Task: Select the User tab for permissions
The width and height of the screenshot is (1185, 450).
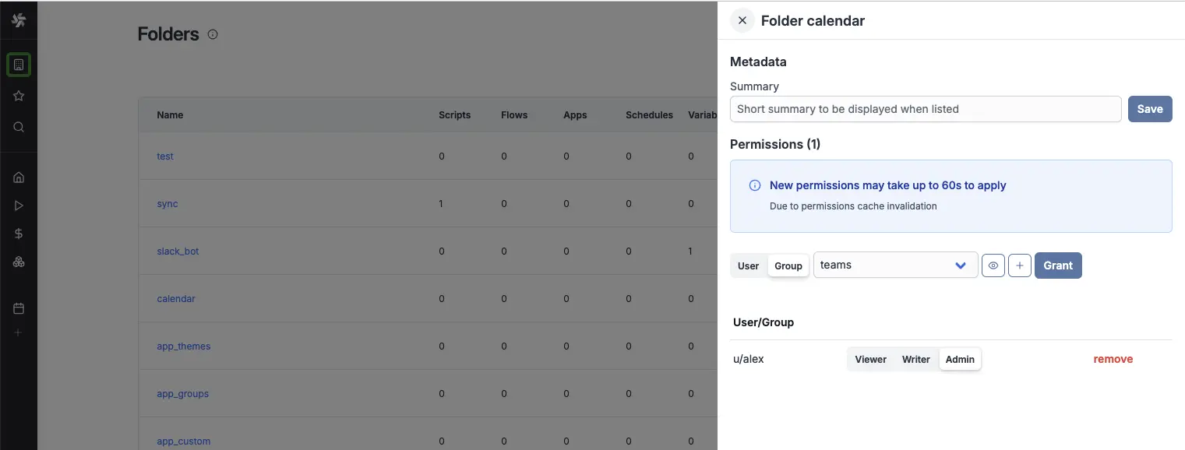Action: tap(747, 265)
